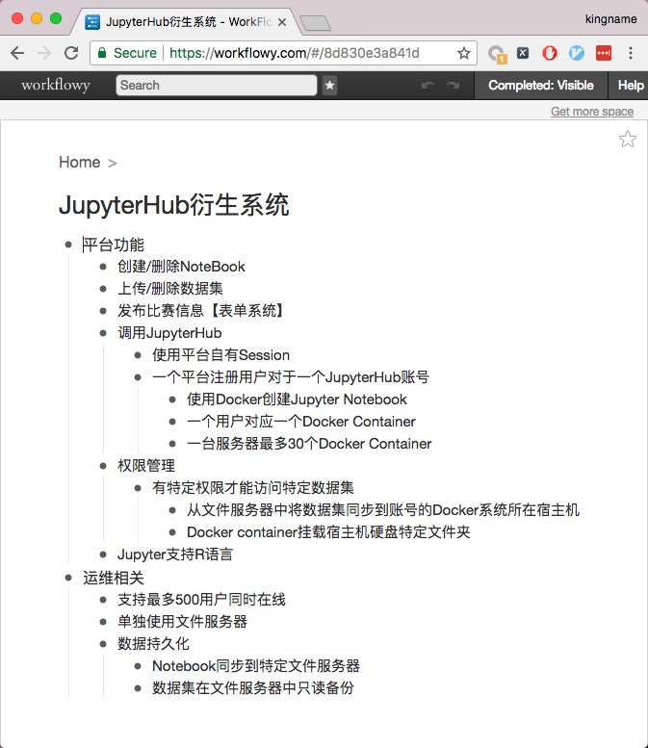Viewport: 648px width, 748px height.
Task: Click the WorkFlowy tab favicon
Action: pos(92,22)
